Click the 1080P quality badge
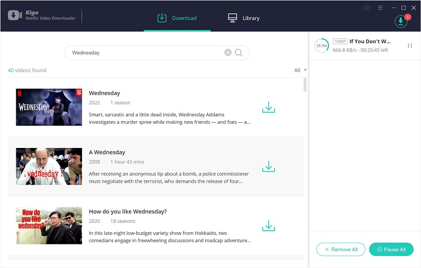 click(340, 42)
